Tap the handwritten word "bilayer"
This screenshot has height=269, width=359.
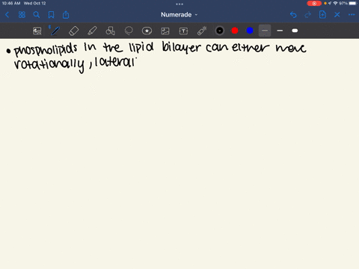pyautogui.click(x=181, y=48)
